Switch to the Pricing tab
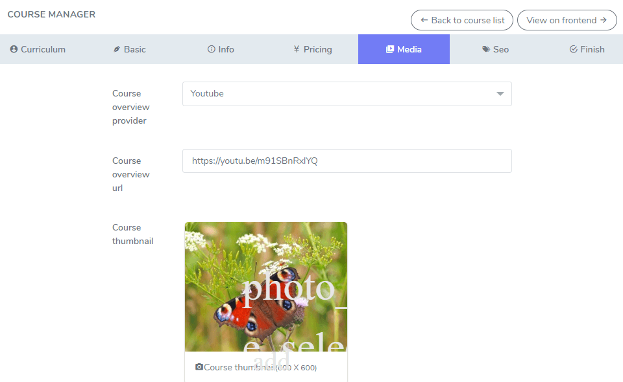This screenshot has width=623, height=382. point(312,49)
